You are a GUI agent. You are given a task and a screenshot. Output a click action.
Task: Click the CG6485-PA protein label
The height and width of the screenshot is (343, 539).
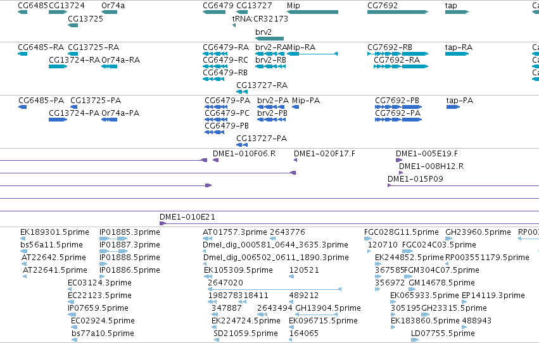[x=41, y=101]
